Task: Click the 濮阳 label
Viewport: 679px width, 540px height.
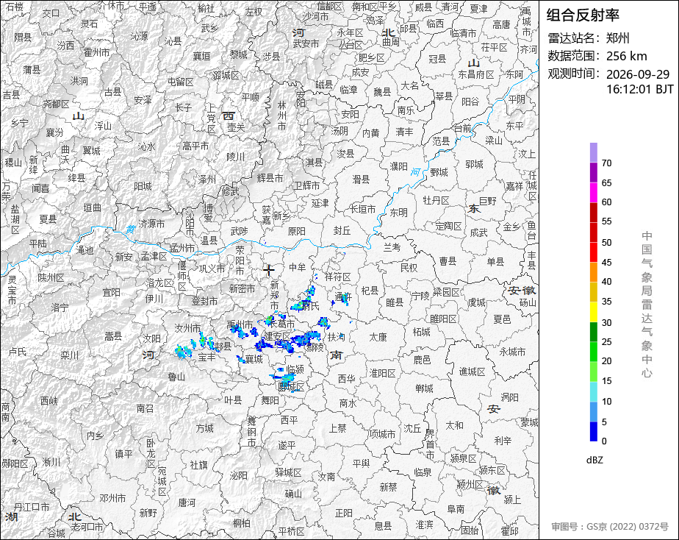Action: [x=398, y=166]
